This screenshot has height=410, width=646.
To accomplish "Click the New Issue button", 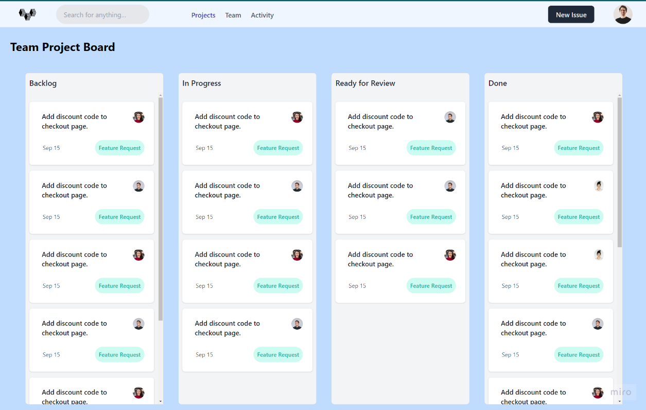I will coord(571,14).
